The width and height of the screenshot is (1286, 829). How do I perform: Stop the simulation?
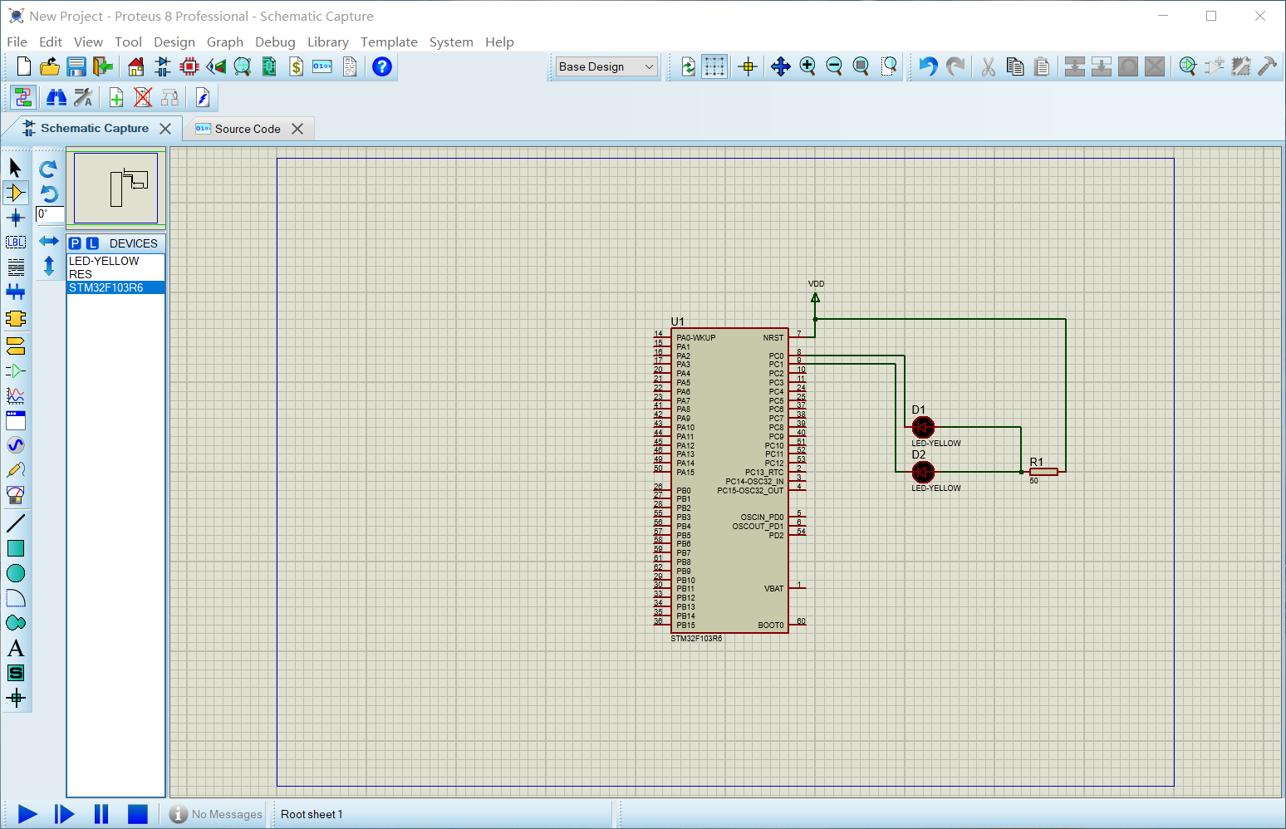click(138, 814)
